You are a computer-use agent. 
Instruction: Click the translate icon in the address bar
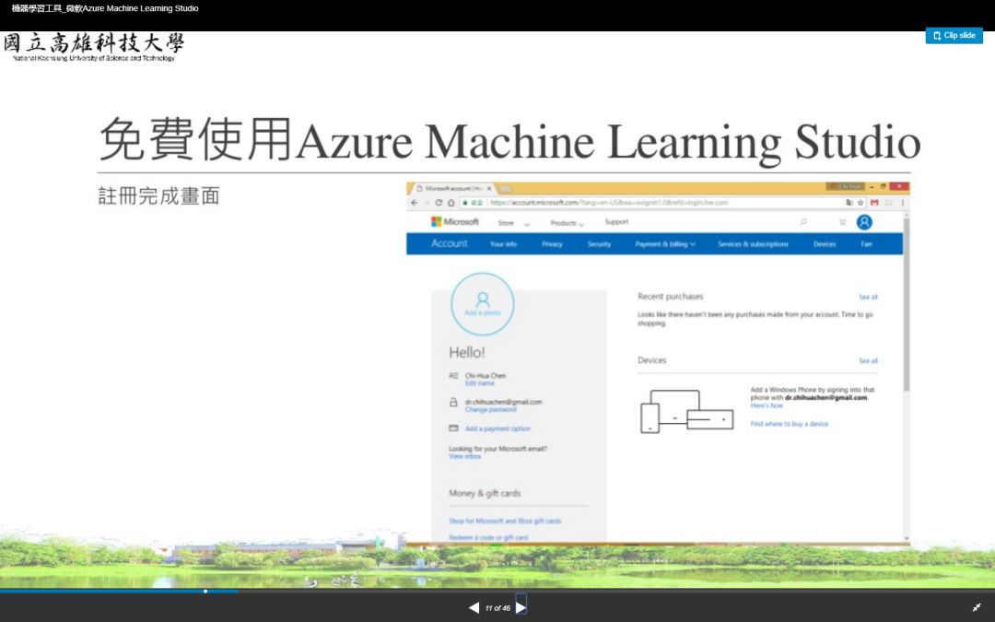pos(849,203)
